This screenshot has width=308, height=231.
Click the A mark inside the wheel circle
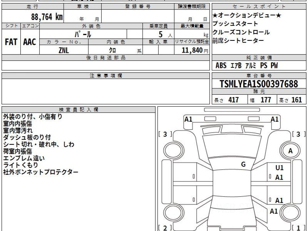(x=290, y=151)
